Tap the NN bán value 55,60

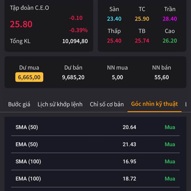[x=162, y=77]
